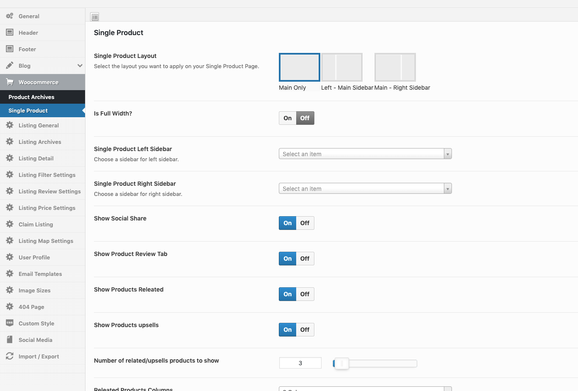Click the CSS icon for Custom Style
This screenshot has width=578, height=391.
pos(9,323)
